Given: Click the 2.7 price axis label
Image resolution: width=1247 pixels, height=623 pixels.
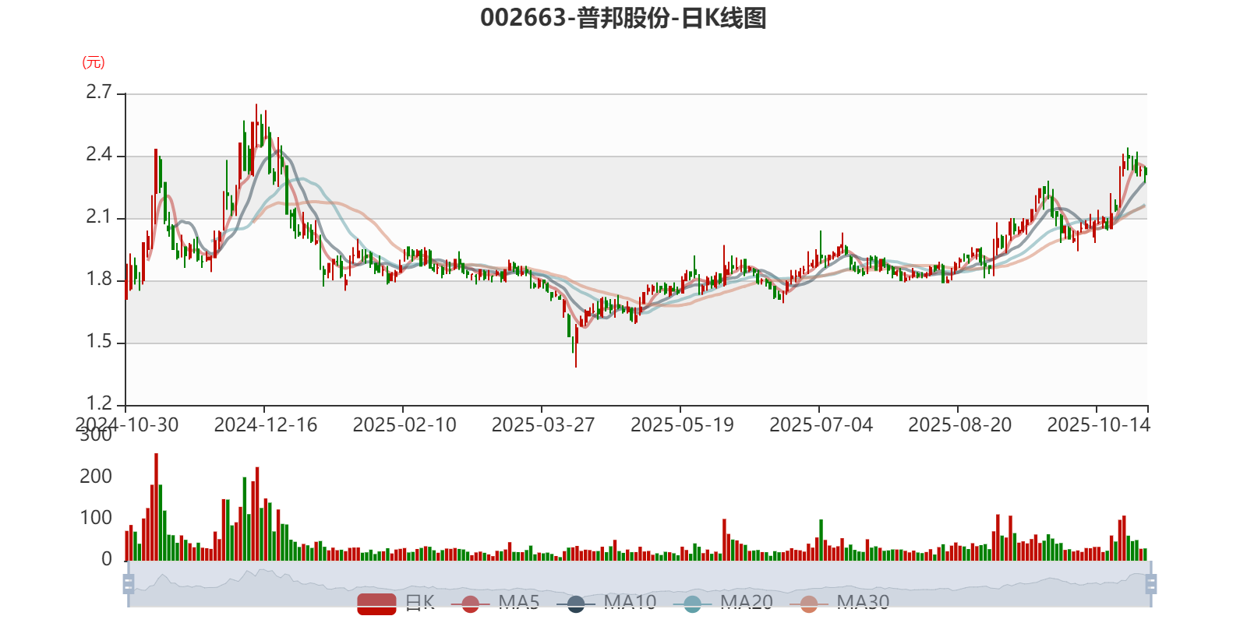Looking at the screenshot, I should [99, 92].
